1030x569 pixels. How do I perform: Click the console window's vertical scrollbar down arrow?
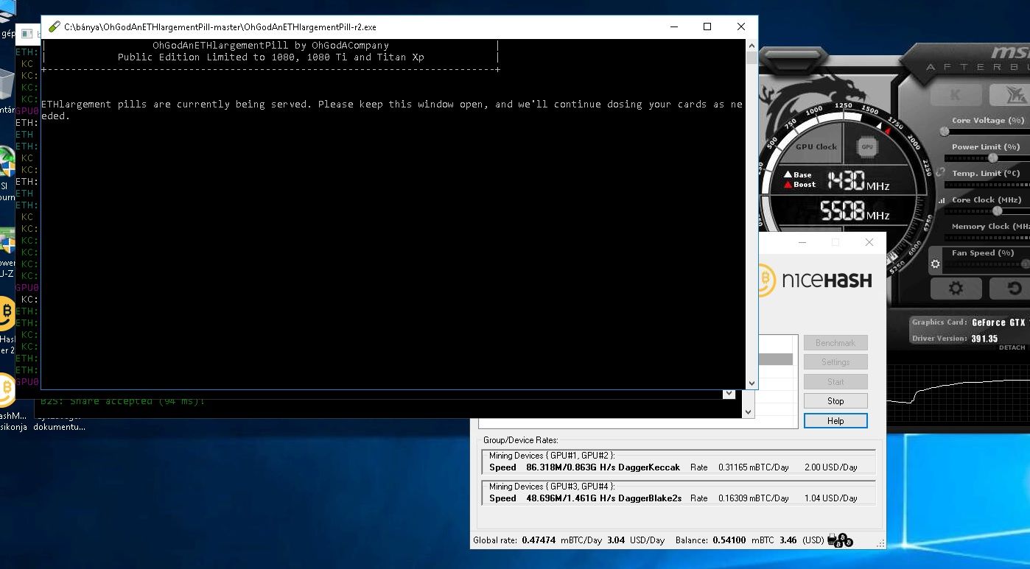click(x=752, y=383)
